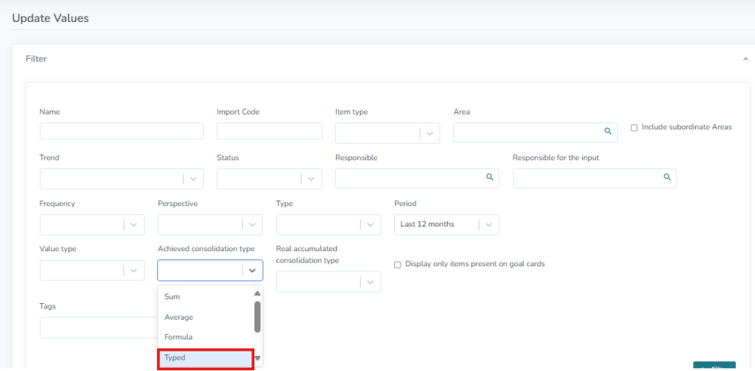Viewport: 755px width, 371px height.
Task: Check Display only items present on goal cards
Action: point(398,265)
